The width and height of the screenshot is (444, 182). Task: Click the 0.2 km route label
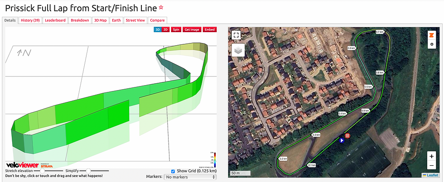click(x=283, y=158)
